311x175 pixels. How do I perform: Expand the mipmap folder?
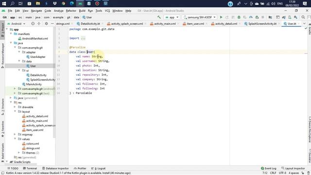[x=15, y=134]
